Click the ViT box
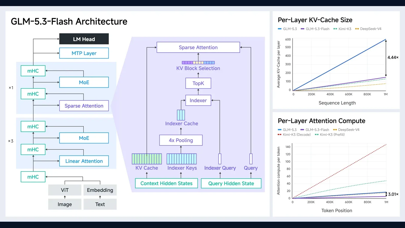The height and width of the screenshot is (228, 405). (x=65, y=190)
